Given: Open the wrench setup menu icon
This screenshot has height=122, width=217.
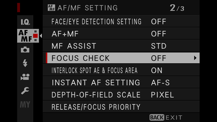Looking at the screenshot, I should pos(25,91).
